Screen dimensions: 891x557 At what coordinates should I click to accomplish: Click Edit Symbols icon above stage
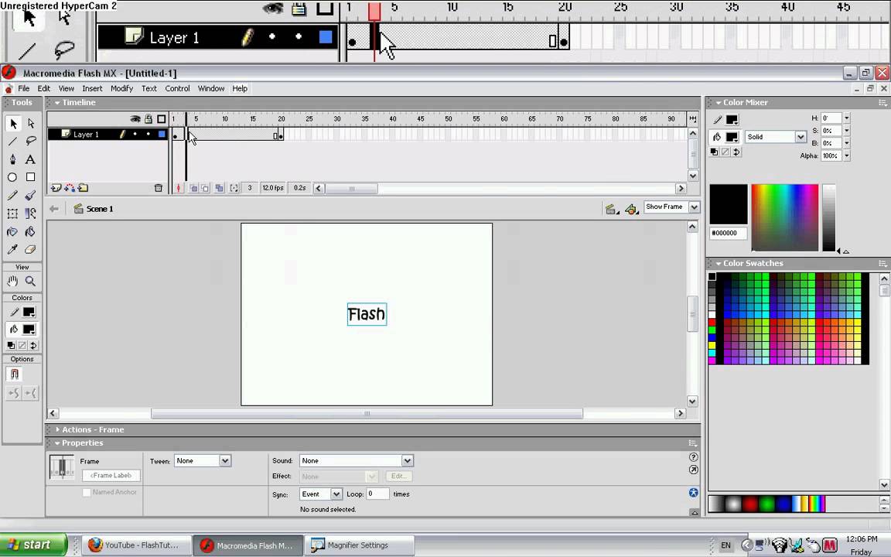tap(631, 209)
